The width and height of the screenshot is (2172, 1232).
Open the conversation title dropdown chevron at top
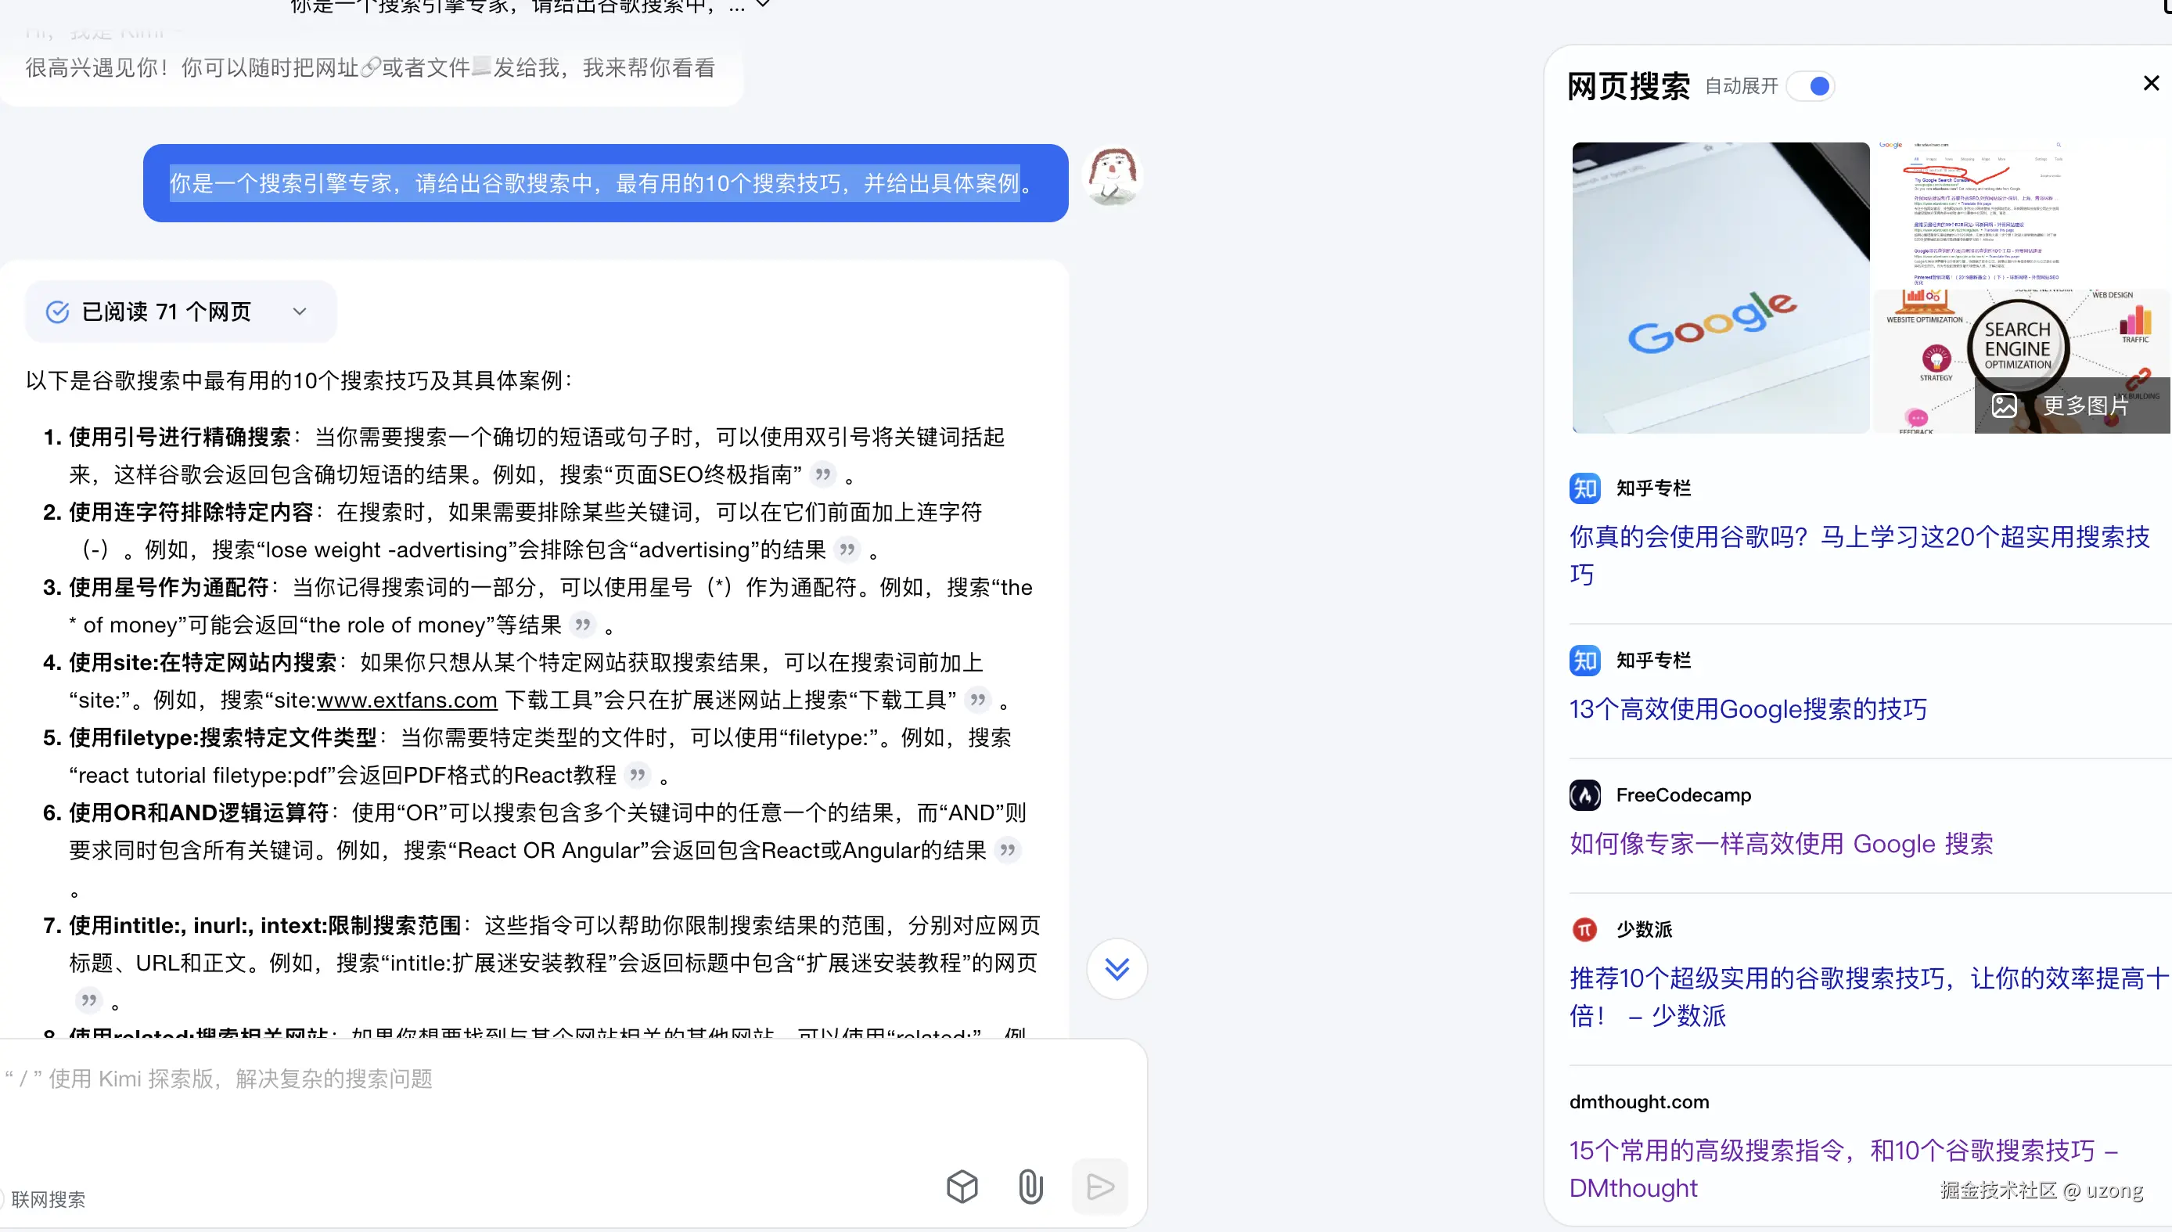[x=763, y=5]
